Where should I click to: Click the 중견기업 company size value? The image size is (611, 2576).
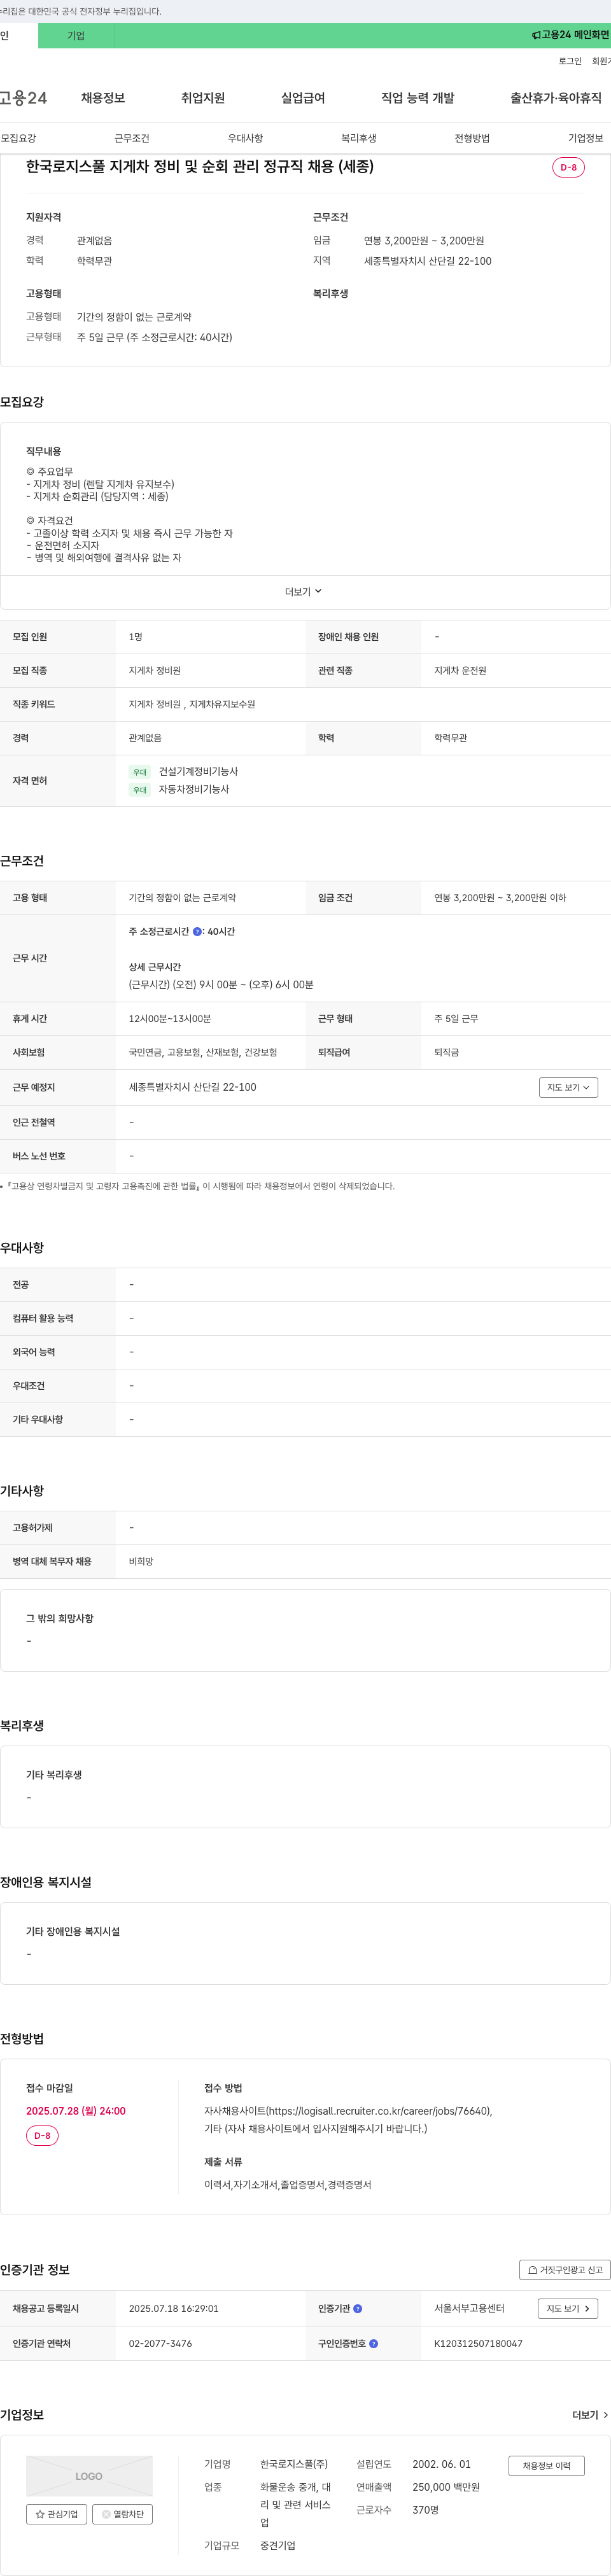[x=278, y=2545]
